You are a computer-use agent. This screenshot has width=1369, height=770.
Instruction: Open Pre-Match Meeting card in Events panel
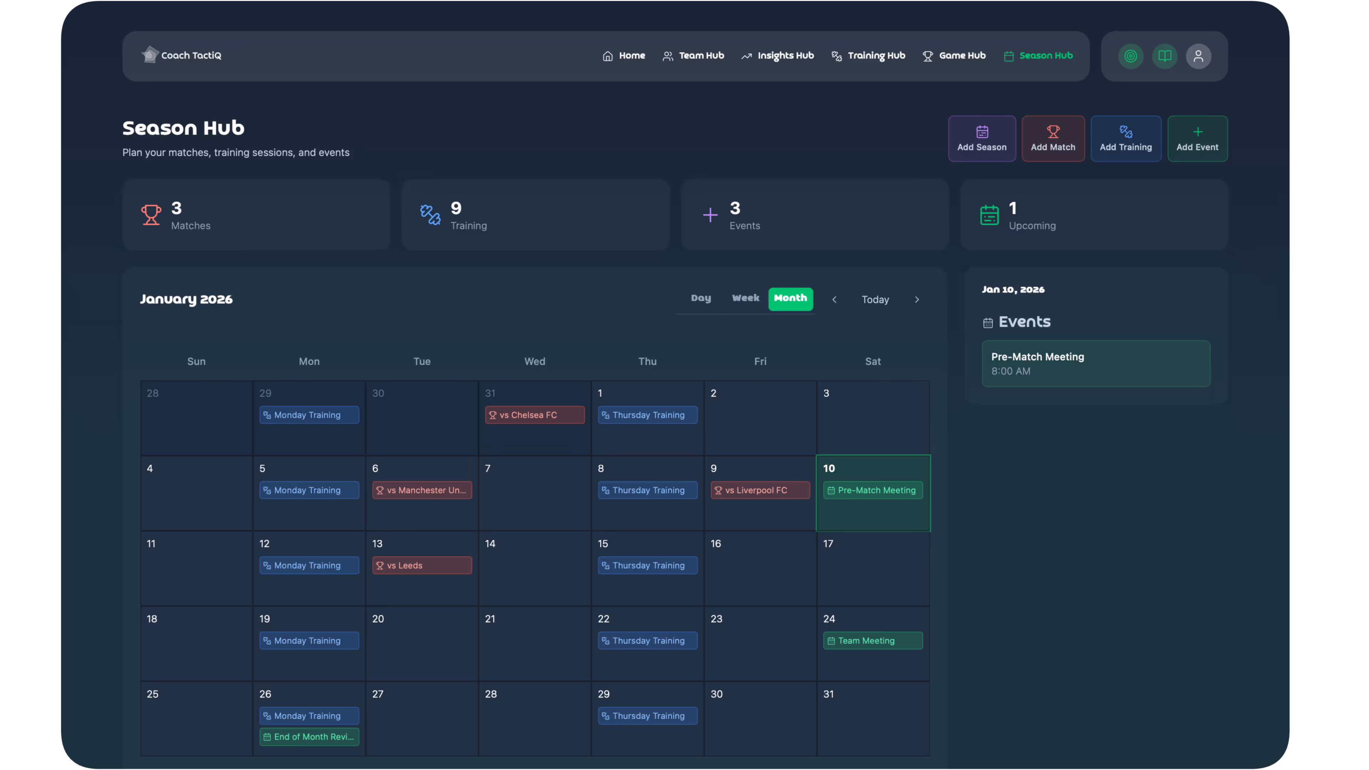(x=1095, y=364)
